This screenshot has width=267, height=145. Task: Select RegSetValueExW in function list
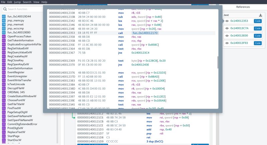[18, 48]
